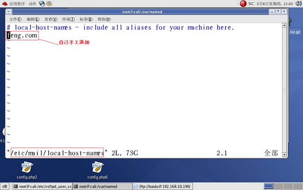Viewport: 303px width, 190px height.
Task: Open the 查看(V) menu in terminal
Action: 51,19
